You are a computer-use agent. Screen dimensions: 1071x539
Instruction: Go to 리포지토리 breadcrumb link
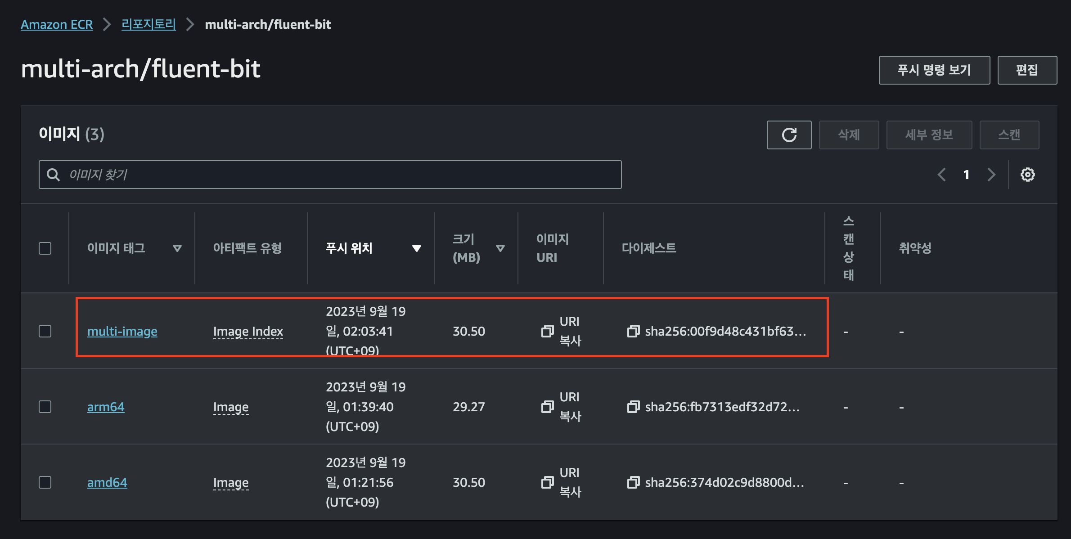[148, 24]
